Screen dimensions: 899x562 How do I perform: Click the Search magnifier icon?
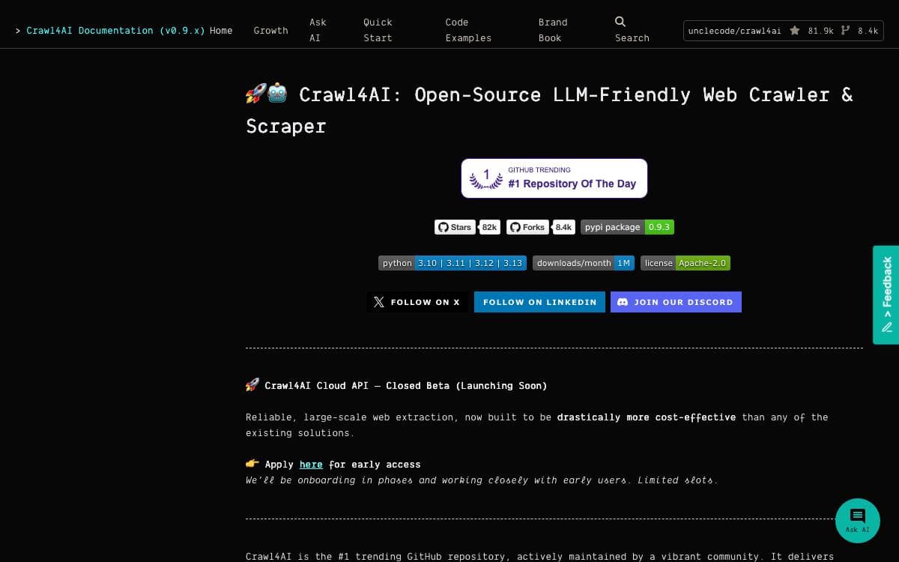pos(620,22)
